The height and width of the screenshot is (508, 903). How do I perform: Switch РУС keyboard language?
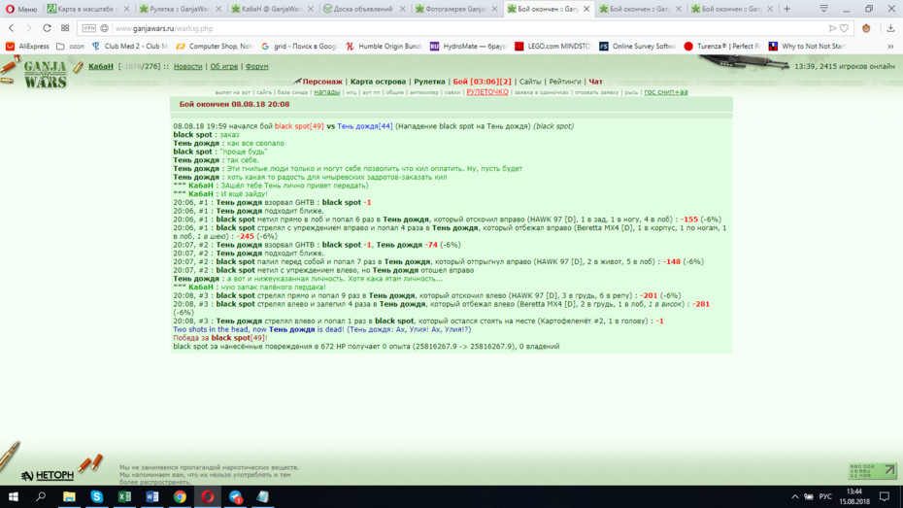point(825,496)
